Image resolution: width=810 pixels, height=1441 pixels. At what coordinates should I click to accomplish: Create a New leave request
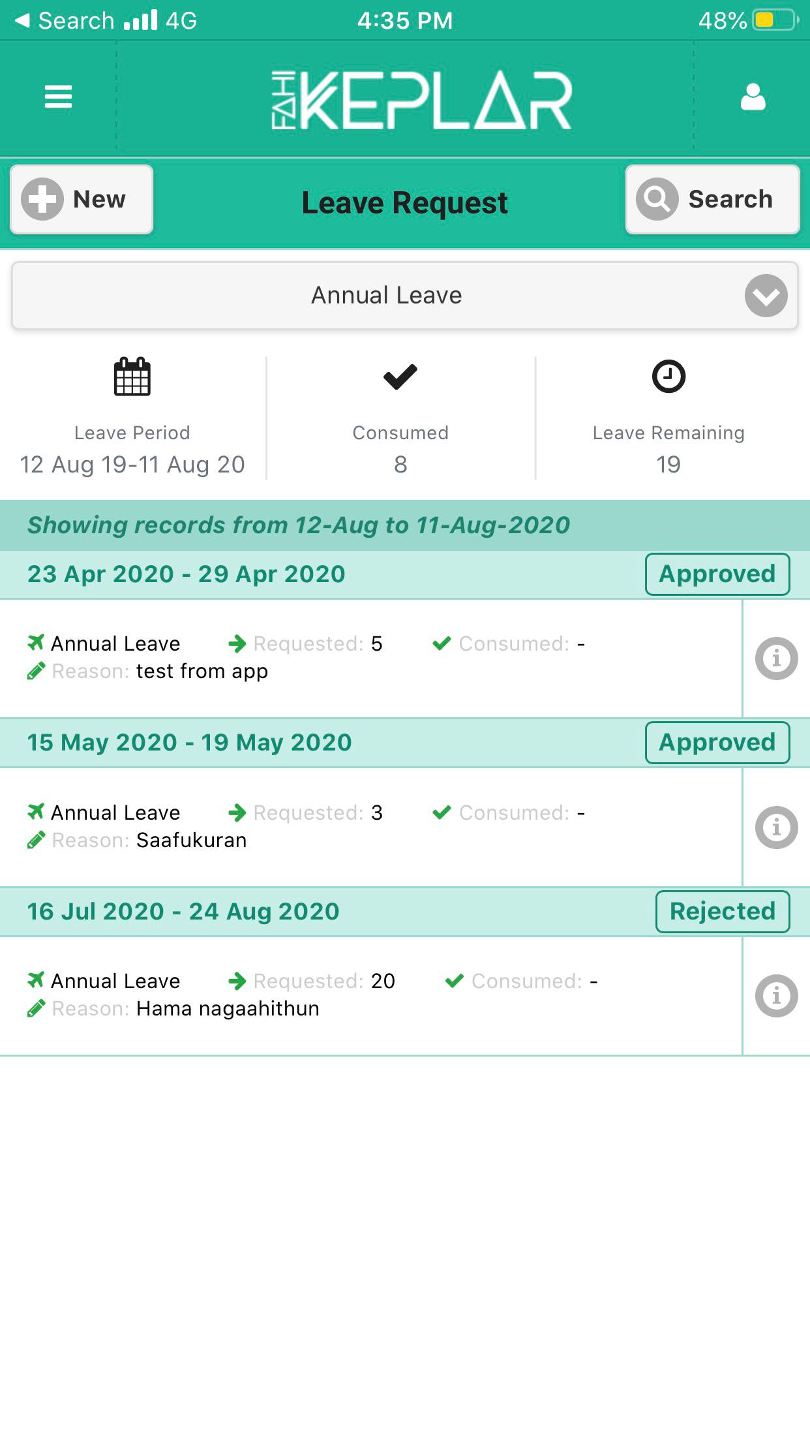click(x=82, y=199)
